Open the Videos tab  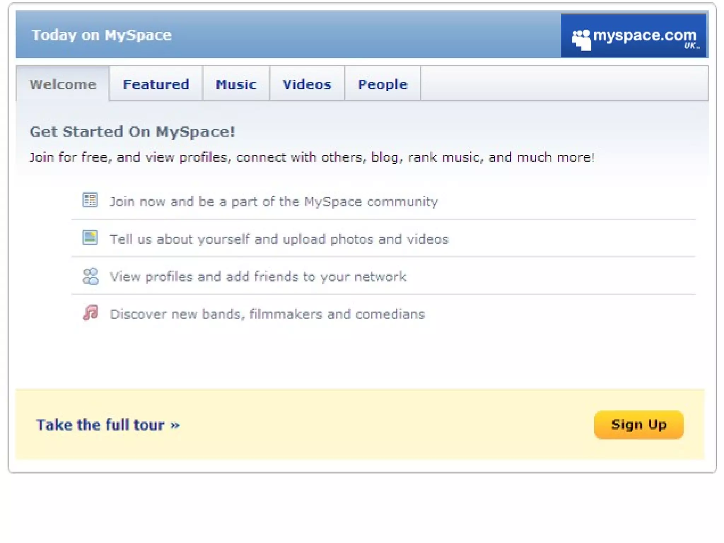pyautogui.click(x=307, y=84)
